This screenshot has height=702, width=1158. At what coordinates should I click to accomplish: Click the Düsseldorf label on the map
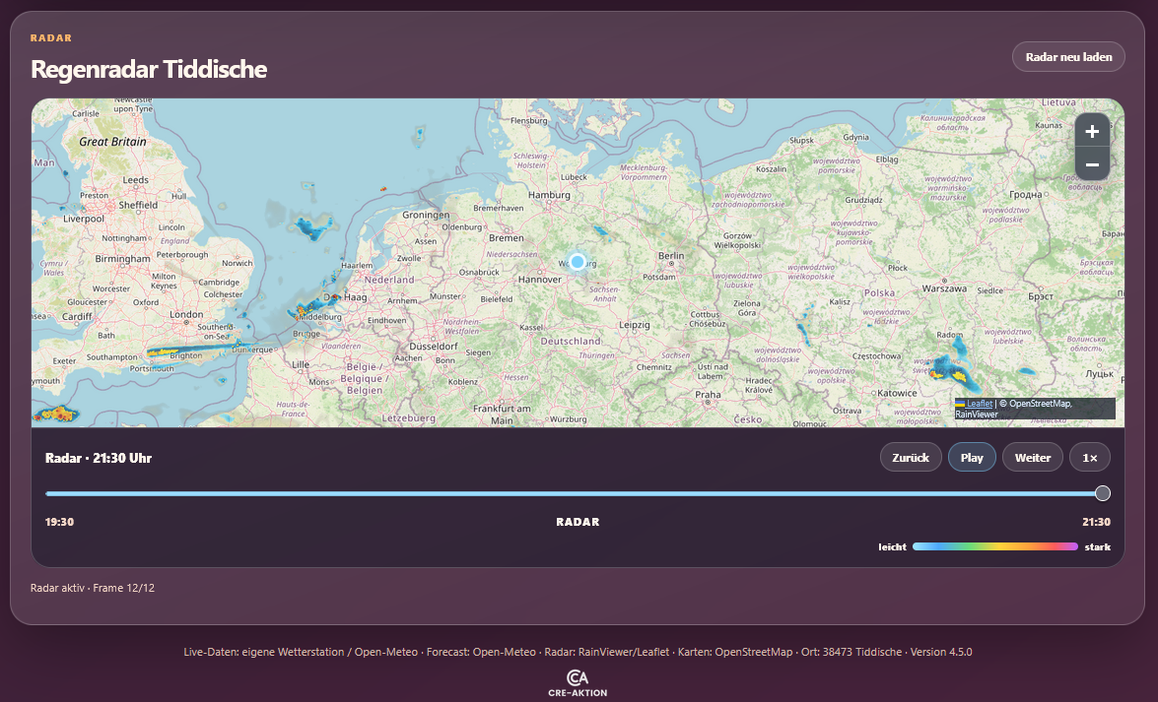point(434,346)
